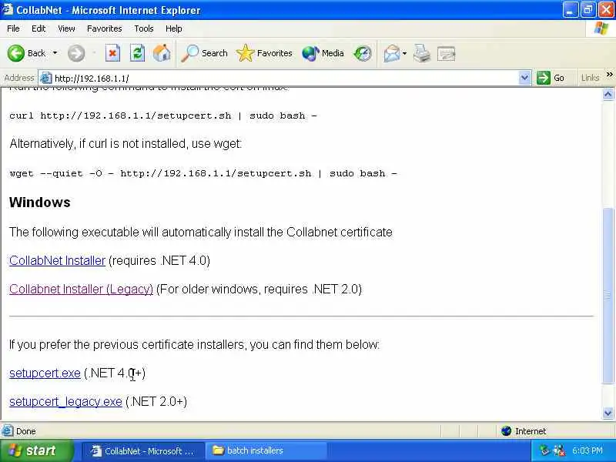Expand the address bar dropdown
Image resolution: width=616 pixels, height=462 pixels.
pyautogui.click(x=524, y=78)
